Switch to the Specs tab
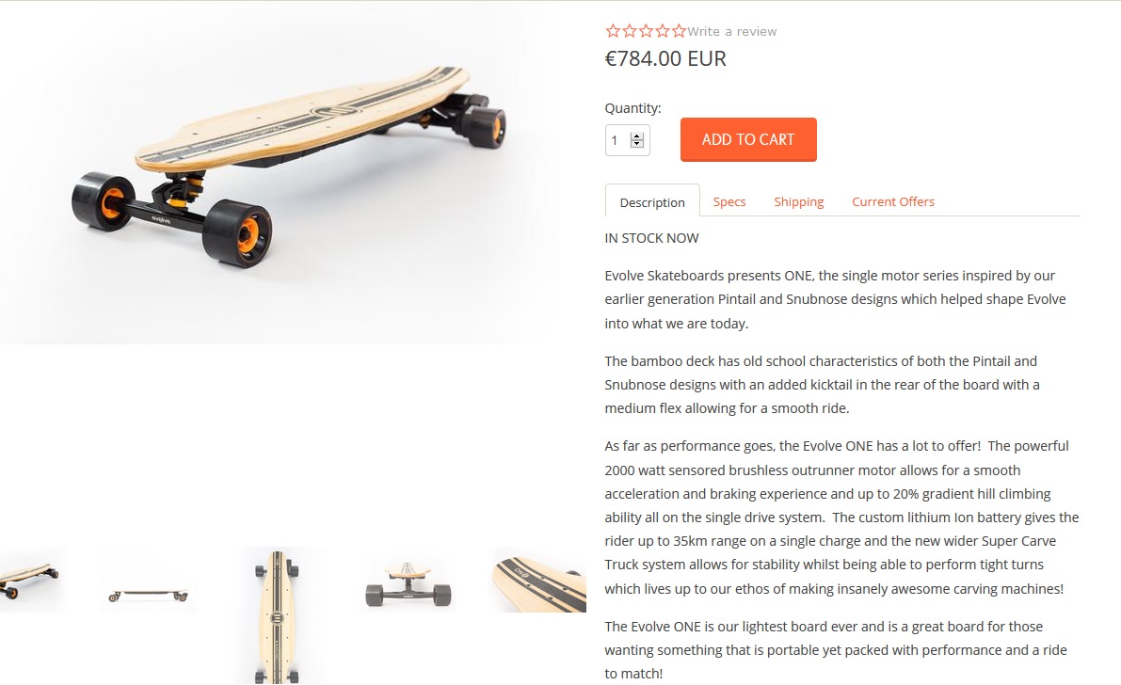The height and width of the screenshot is (685, 1121). [729, 201]
